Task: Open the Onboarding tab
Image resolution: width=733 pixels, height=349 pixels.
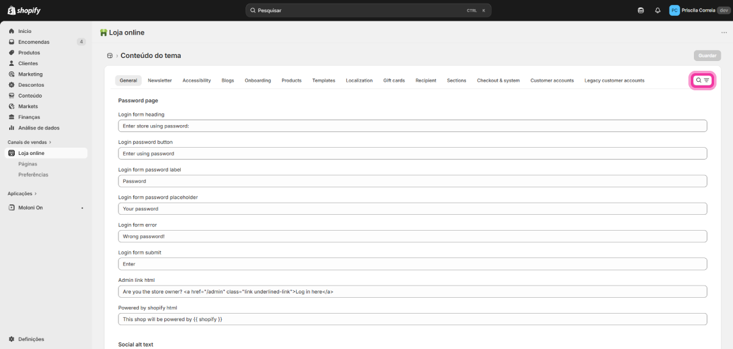Action: (x=258, y=81)
